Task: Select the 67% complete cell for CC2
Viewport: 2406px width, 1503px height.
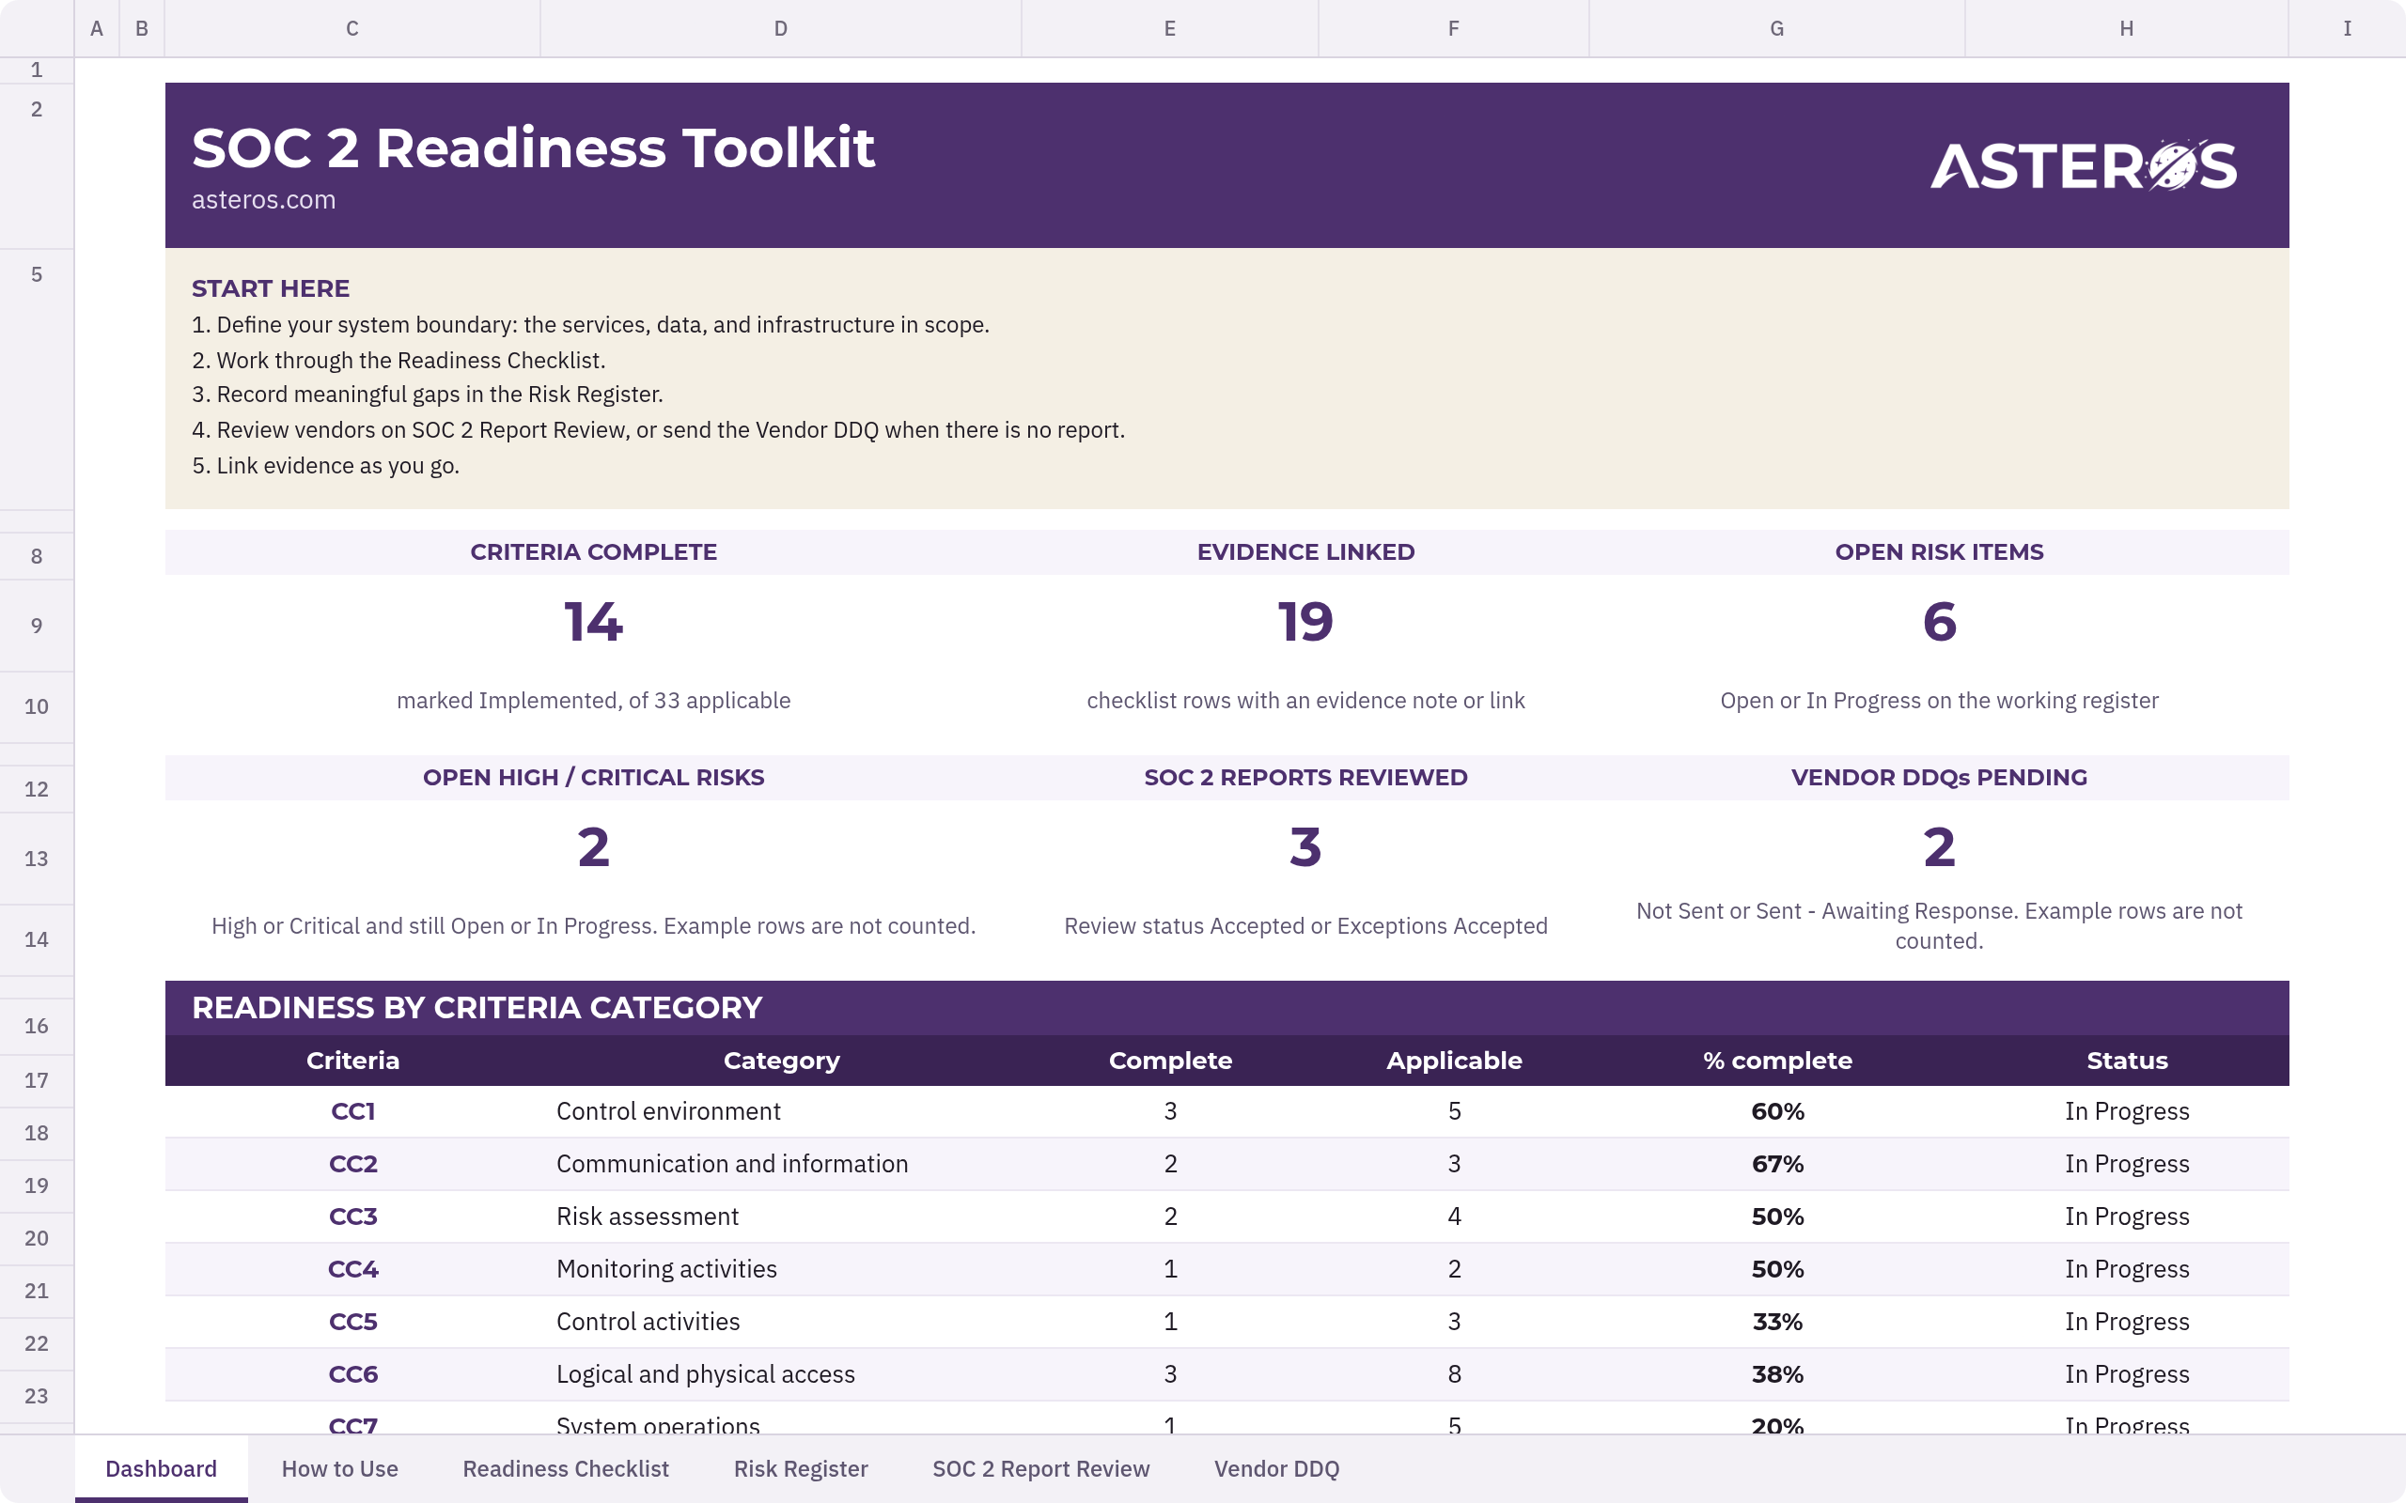Action: pos(1776,1164)
